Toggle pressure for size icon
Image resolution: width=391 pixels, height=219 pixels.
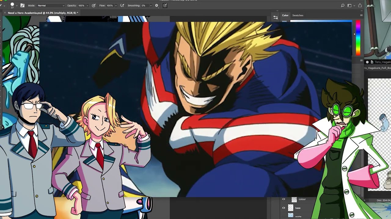coord(165,5)
